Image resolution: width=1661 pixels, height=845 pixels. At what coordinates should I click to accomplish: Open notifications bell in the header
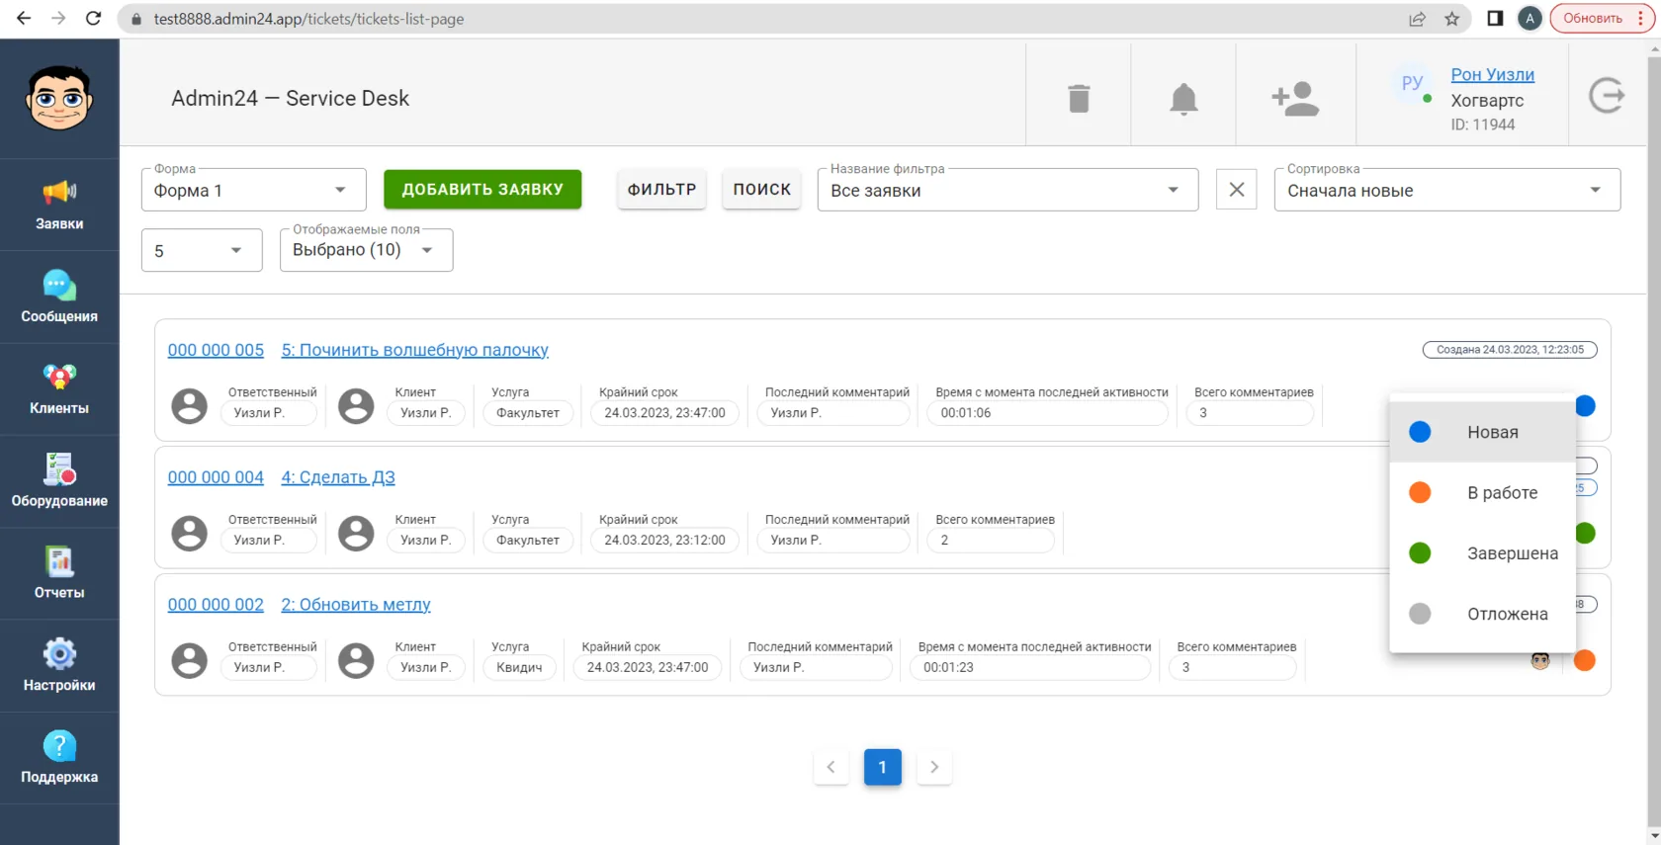1183,99
